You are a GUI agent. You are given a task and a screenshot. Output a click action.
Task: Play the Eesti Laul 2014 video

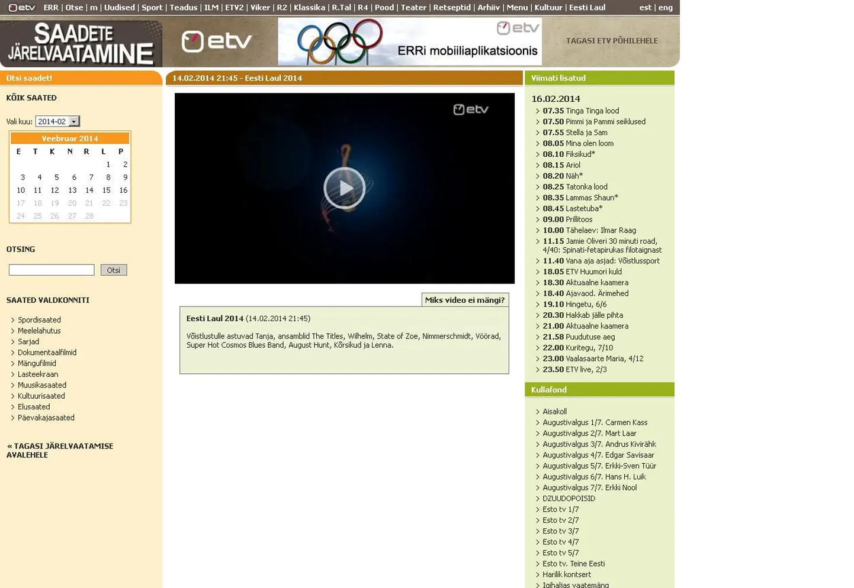pos(344,188)
